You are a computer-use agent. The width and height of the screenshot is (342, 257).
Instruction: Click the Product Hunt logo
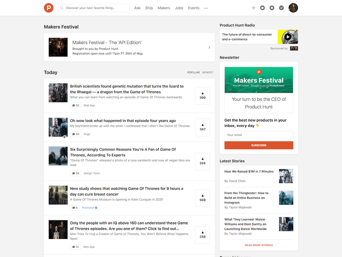pos(48,8)
